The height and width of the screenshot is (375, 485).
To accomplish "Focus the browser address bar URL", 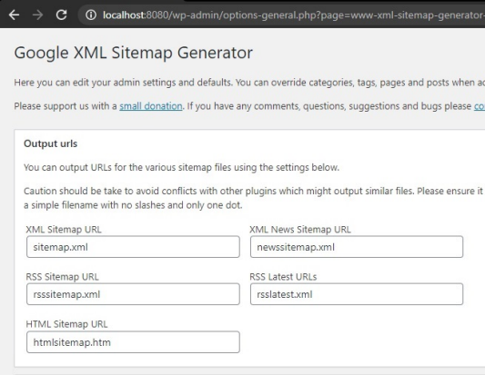I will pyautogui.click(x=293, y=15).
